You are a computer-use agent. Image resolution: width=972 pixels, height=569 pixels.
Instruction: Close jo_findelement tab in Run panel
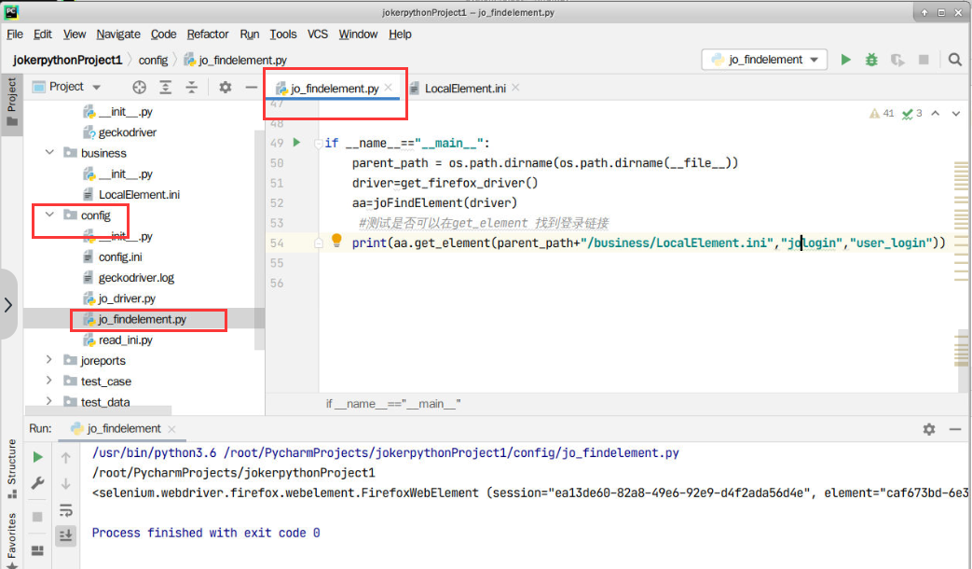point(171,429)
